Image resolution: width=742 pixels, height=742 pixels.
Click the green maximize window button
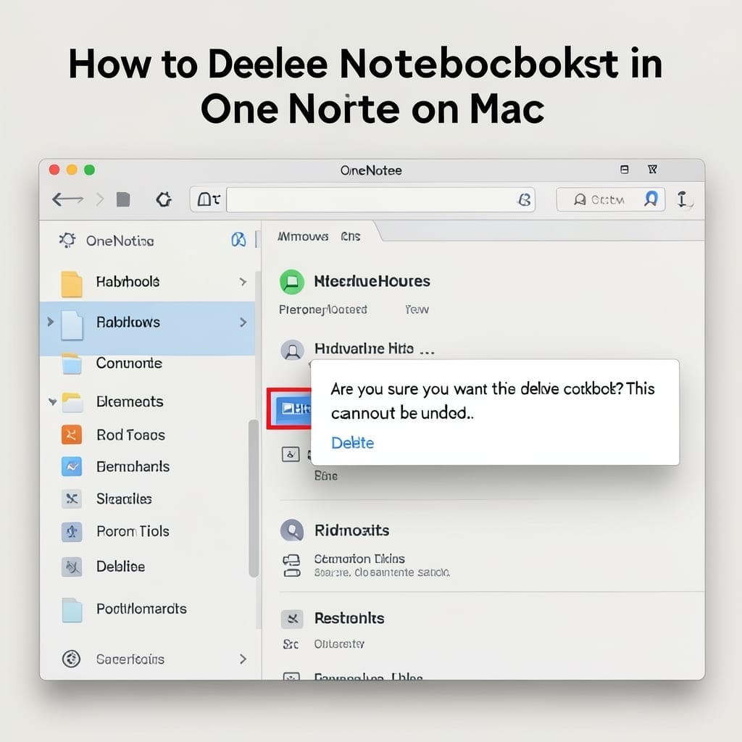[x=89, y=170]
